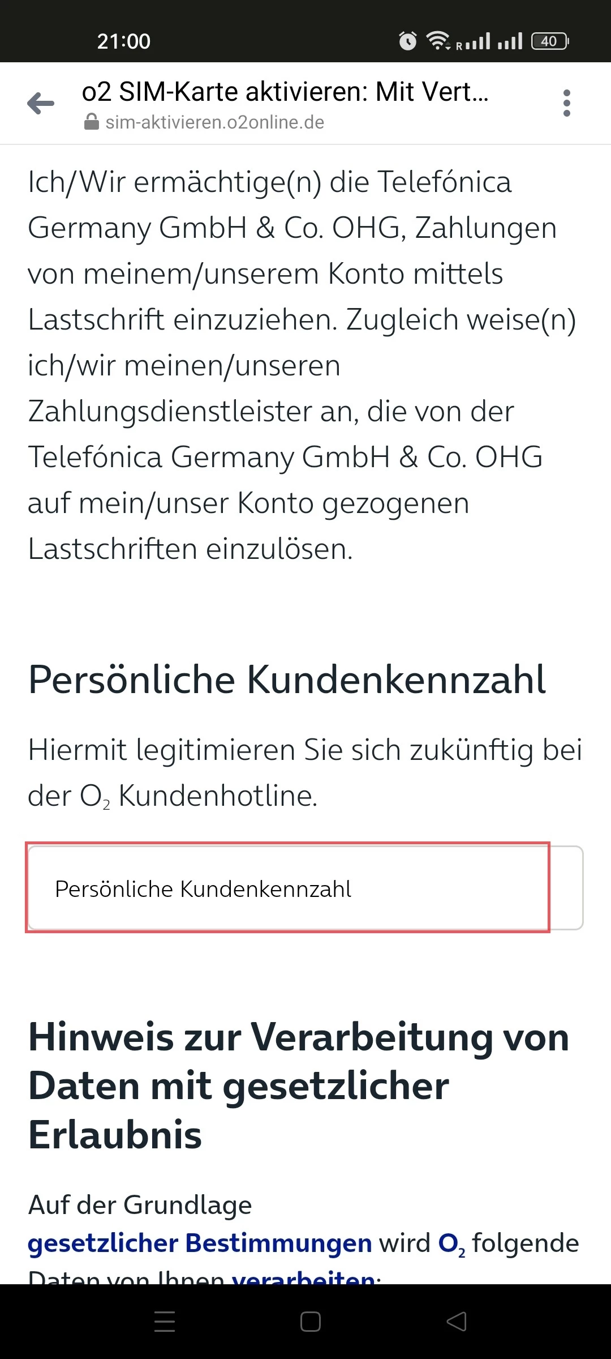Tap the 21:00 status bar clock
The image size is (611, 1359).
(123, 41)
